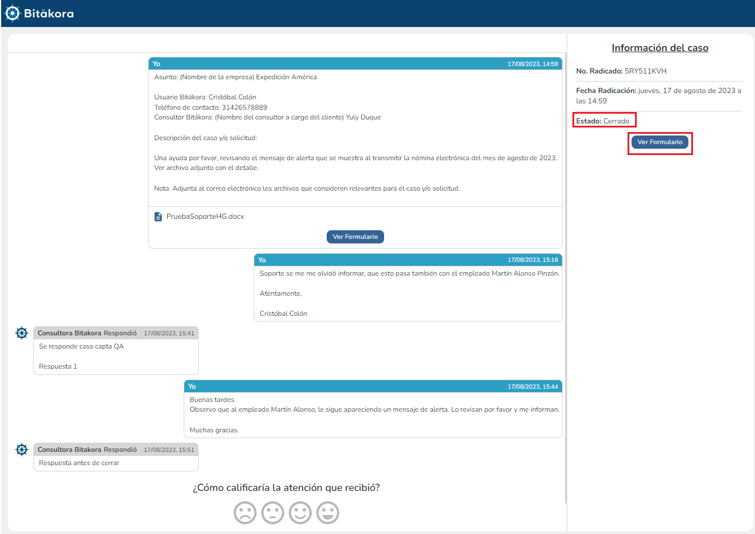Click the Consultora Bitakora header at 15:51

click(116, 450)
